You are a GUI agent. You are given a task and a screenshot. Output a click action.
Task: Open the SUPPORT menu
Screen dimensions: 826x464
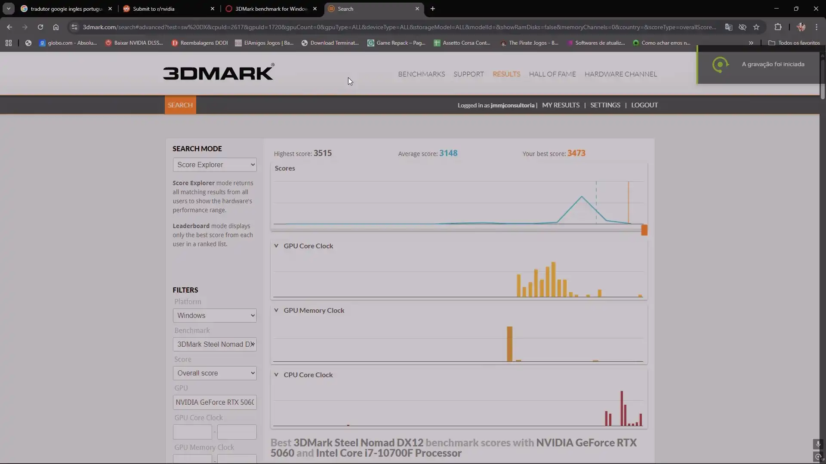click(x=468, y=74)
